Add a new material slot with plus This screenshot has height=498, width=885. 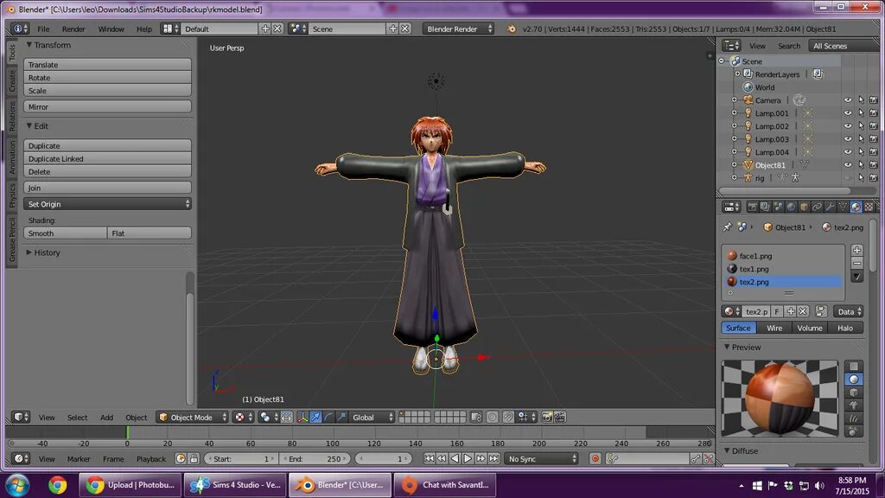[856, 250]
